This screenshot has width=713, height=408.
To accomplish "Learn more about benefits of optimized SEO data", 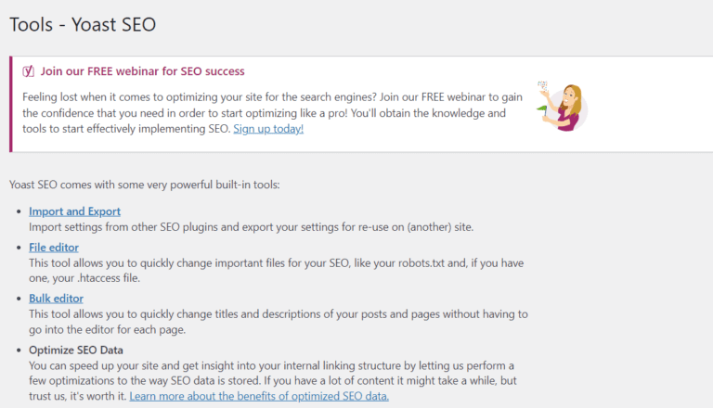I will 259,396.
